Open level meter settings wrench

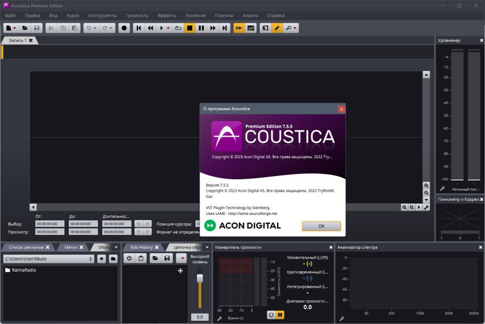coord(442,188)
